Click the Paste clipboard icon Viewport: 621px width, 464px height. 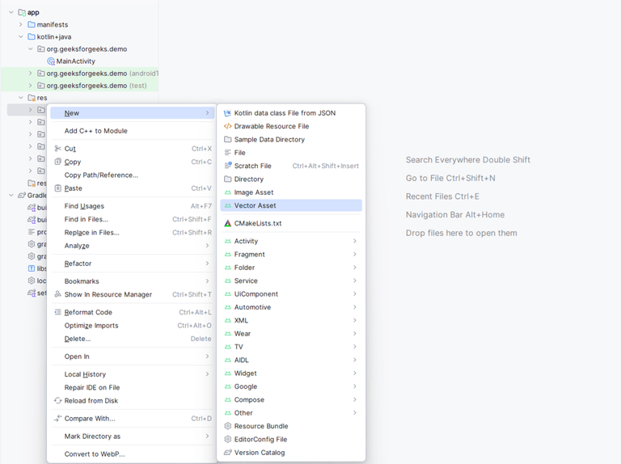pyautogui.click(x=58, y=188)
